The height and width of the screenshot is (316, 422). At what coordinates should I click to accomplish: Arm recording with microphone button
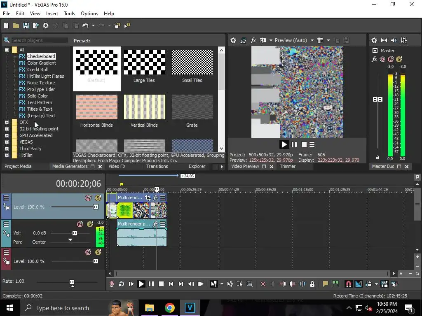click(x=111, y=284)
